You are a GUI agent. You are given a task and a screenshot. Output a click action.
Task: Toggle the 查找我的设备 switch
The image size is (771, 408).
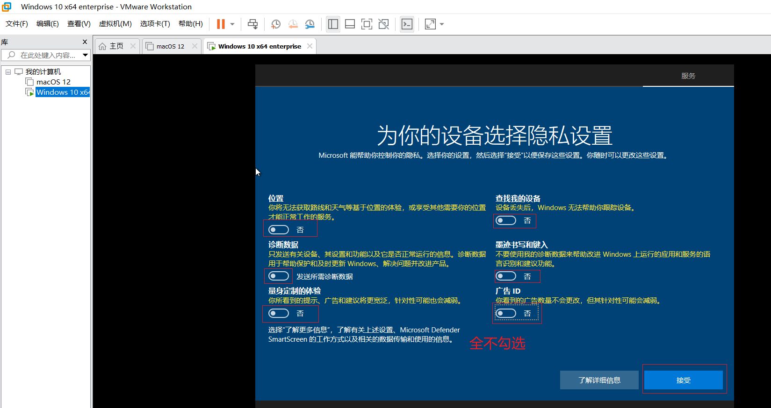tap(506, 220)
